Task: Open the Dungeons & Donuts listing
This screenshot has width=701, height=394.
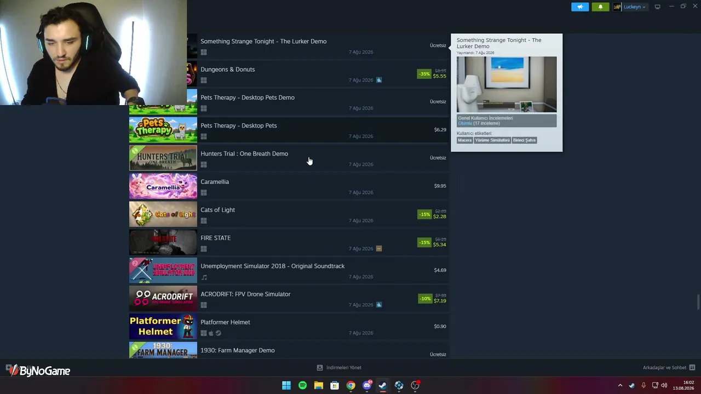Action: [227, 69]
